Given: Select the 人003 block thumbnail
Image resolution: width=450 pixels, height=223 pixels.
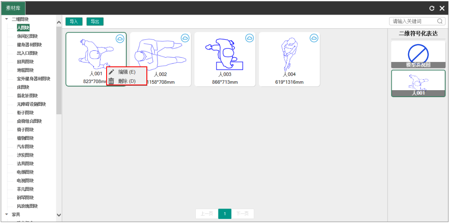Looking at the screenshot, I should click(x=225, y=59).
